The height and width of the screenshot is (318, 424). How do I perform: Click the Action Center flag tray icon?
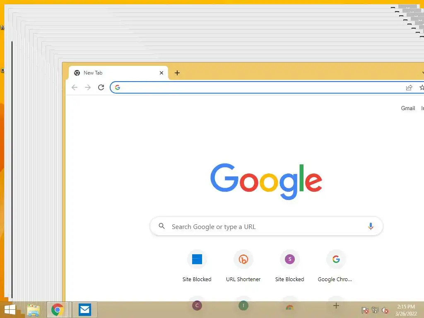pyautogui.click(x=365, y=310)
